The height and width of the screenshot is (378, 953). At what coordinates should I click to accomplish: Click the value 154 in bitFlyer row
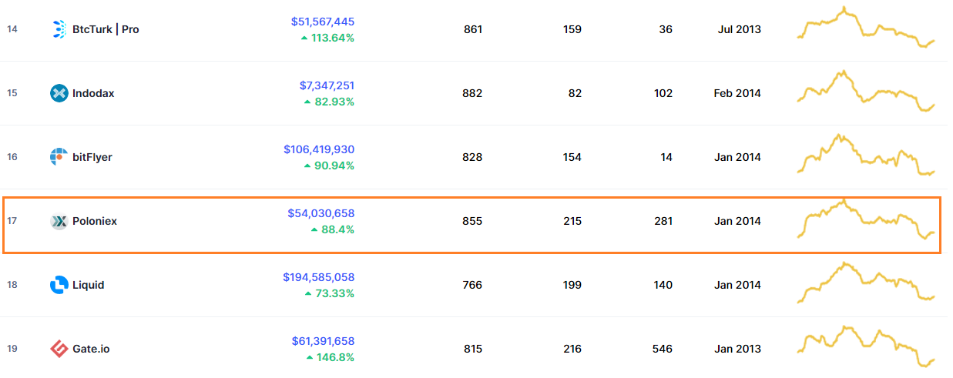tap(572, 157)
